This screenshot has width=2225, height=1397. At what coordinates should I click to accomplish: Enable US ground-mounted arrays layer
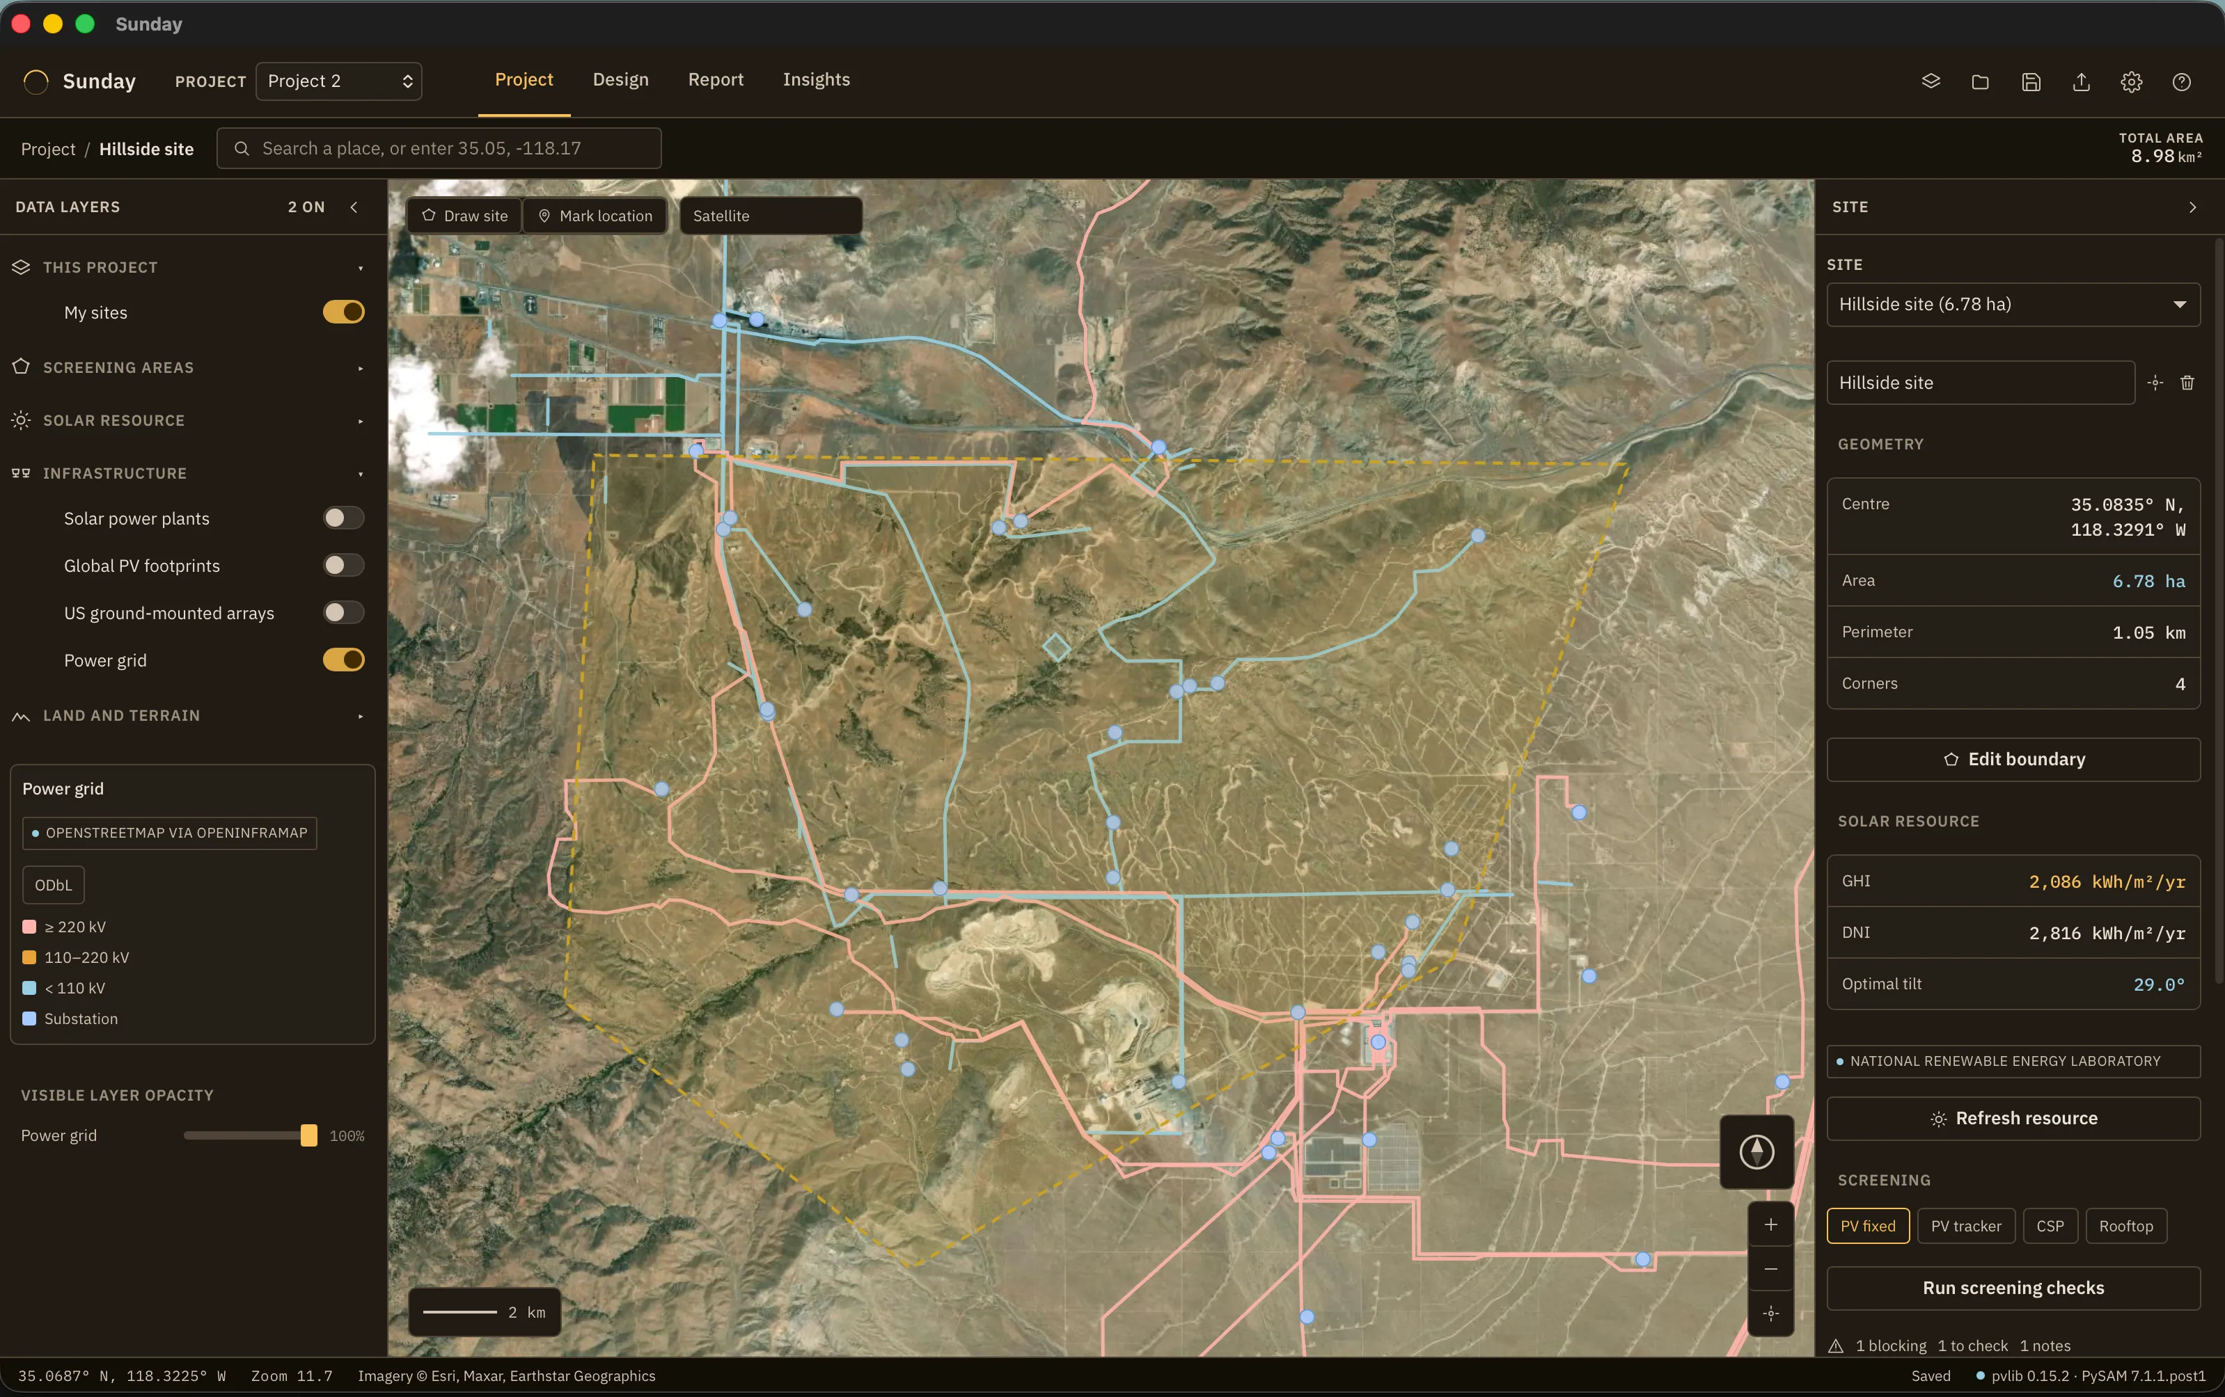[344, 612]
